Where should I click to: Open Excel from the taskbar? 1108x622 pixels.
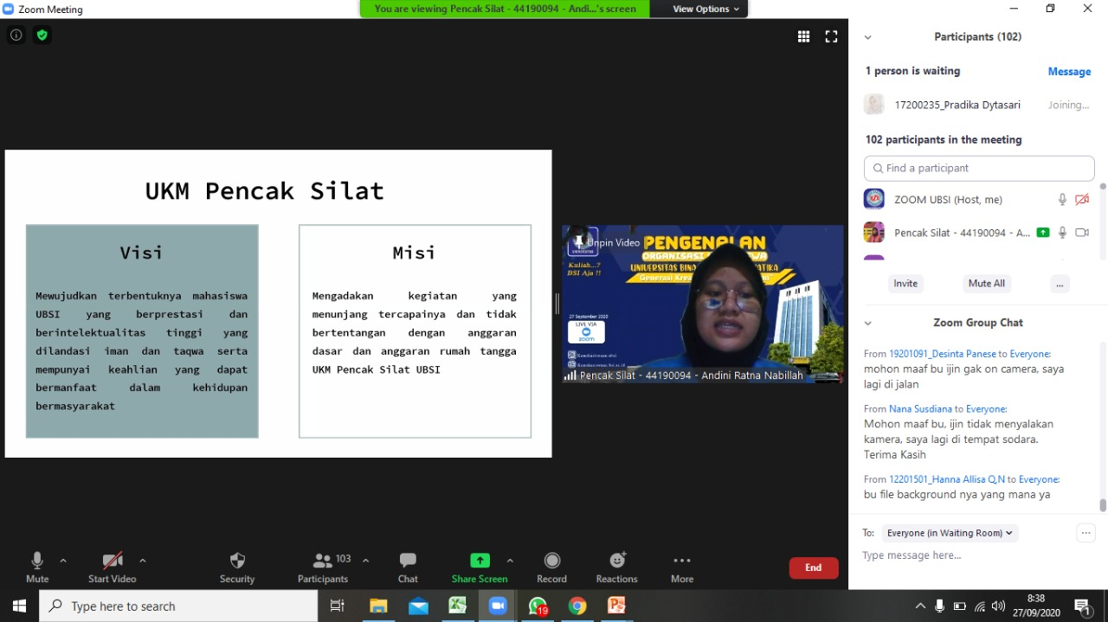pos(457,606)
